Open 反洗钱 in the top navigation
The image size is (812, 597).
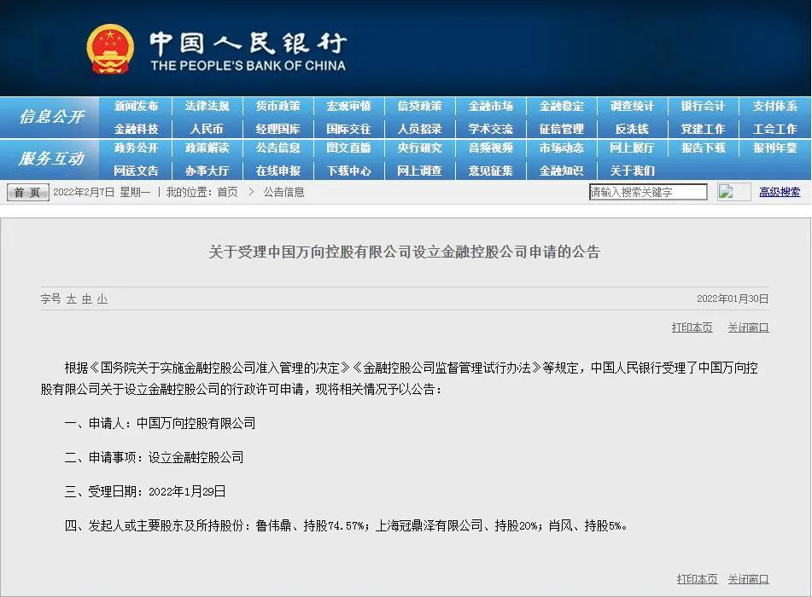pyautogui.click(x=630, y=128)
